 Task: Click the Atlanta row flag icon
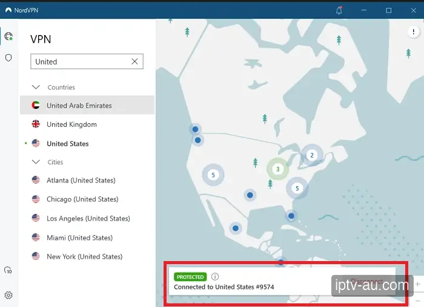click(36, 180)
